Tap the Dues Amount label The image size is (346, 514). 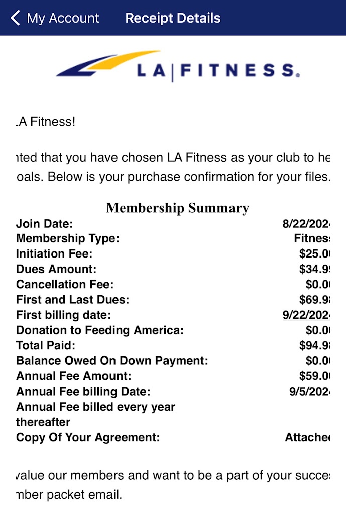[x=56, y=269]
